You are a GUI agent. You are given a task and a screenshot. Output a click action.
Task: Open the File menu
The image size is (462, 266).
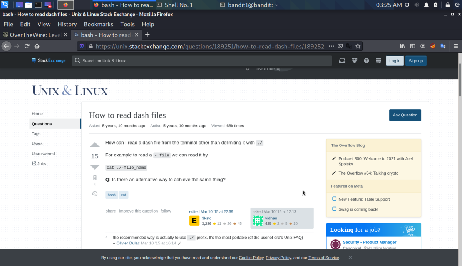tap(8, 24)
